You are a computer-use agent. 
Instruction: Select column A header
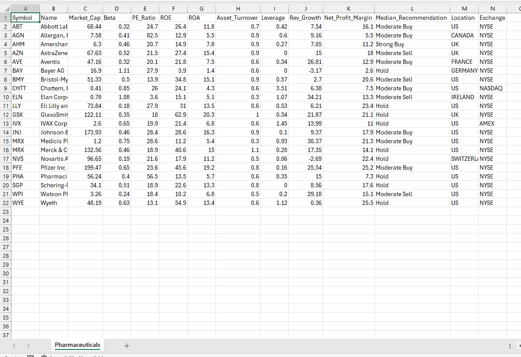point(25,9)
